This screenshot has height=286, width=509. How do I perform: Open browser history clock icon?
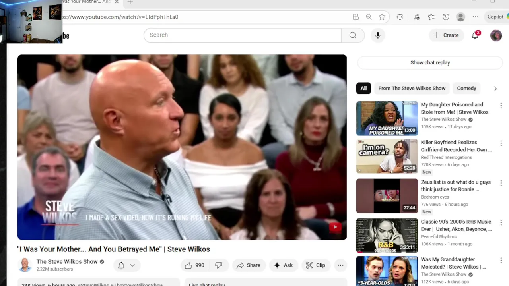coord(446,17)
